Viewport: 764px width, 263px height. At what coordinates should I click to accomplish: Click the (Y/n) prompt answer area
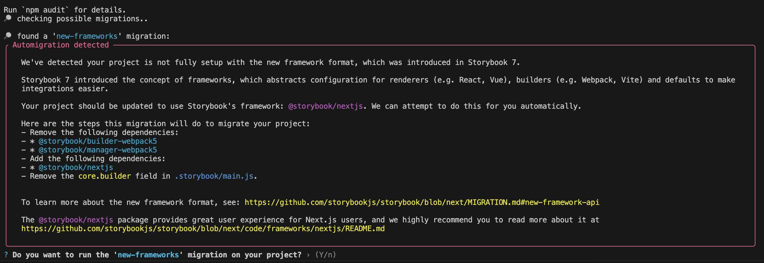pos(326,255)
